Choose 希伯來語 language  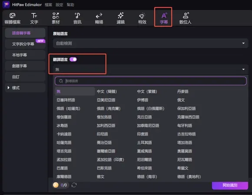click(x=144, y=168)
